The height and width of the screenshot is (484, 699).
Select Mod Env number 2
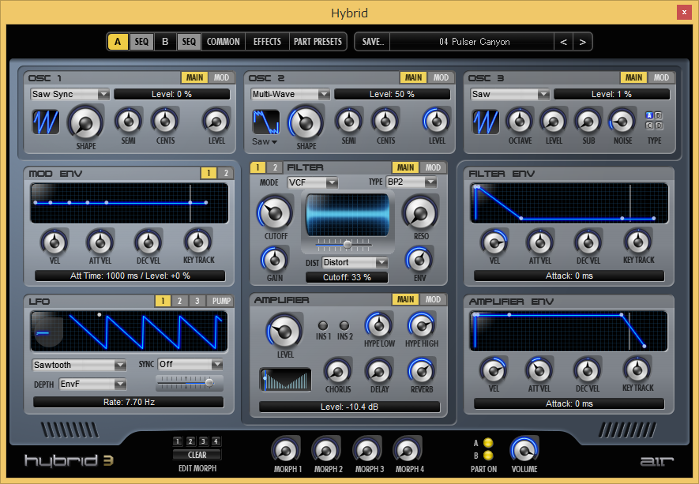pyautogui.click(x=226, y=173)
